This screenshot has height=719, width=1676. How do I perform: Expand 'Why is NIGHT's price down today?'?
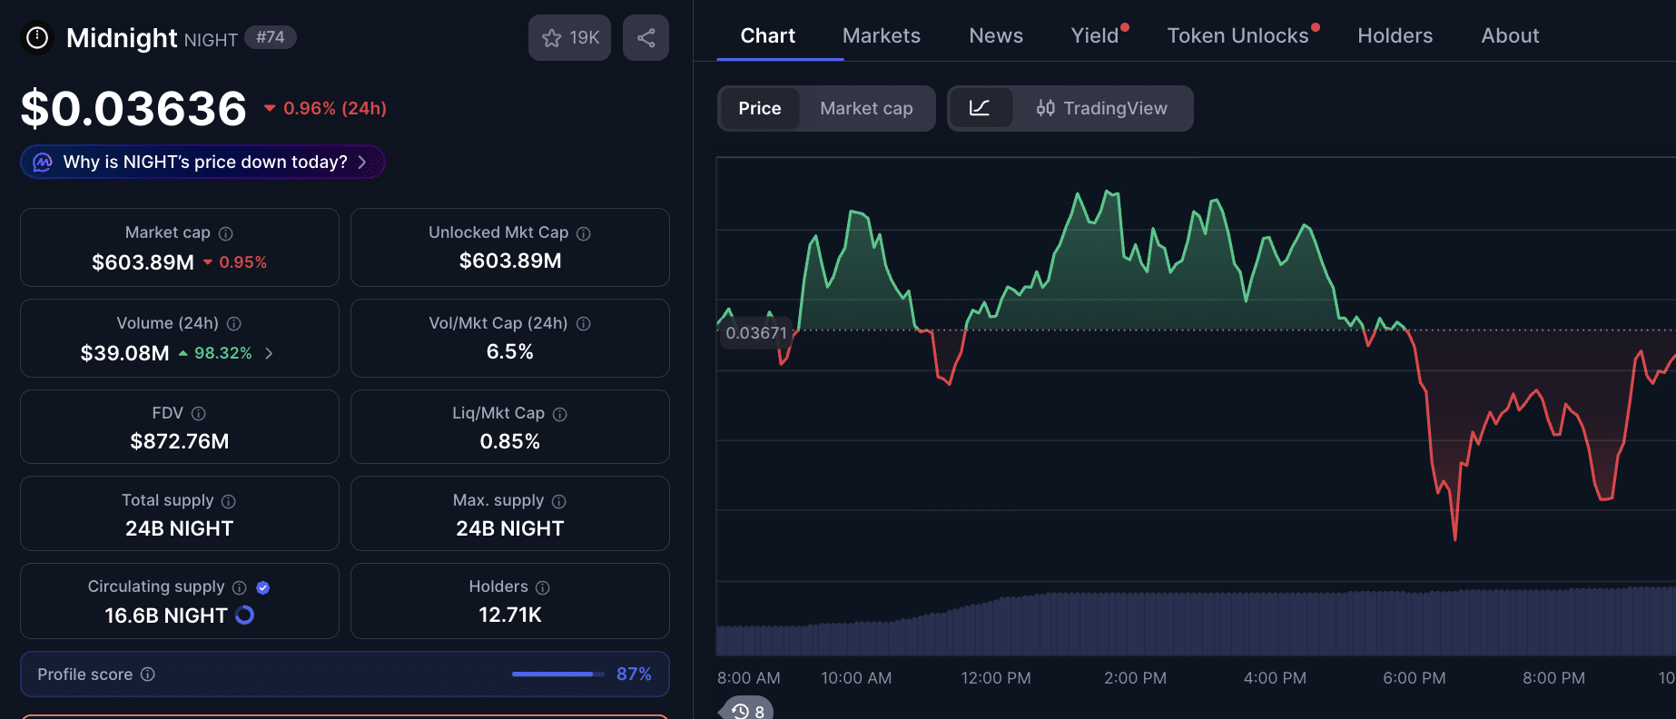203,163
